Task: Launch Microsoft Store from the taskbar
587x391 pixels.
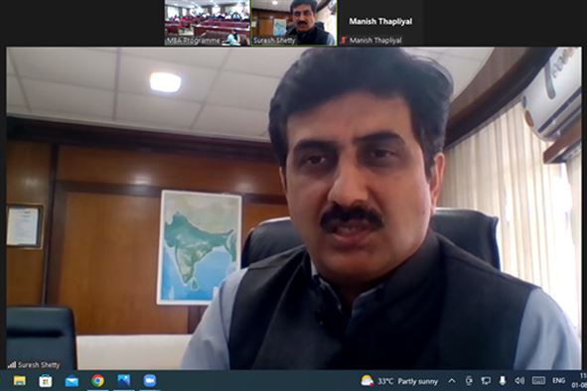Action: tap(46, 381)
